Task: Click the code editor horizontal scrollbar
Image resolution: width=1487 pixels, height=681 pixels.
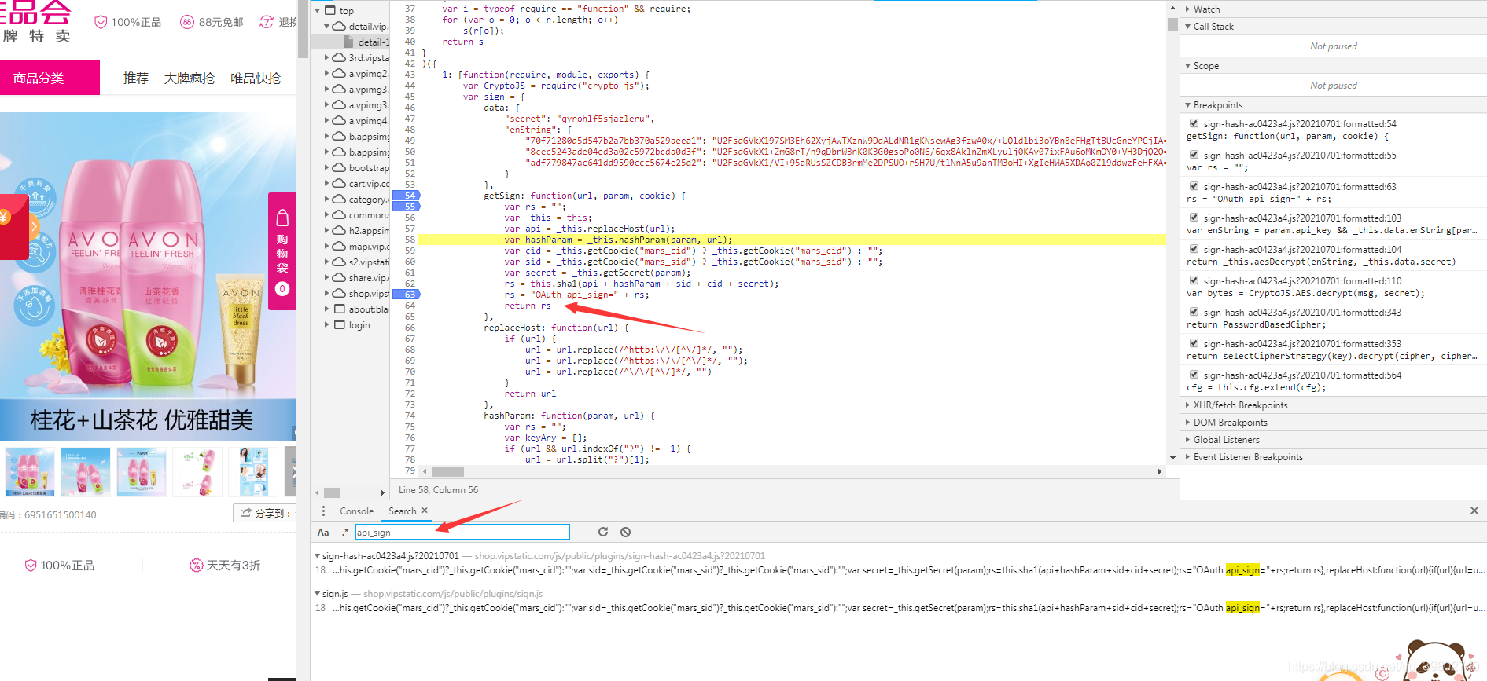Action: [447, 471]
